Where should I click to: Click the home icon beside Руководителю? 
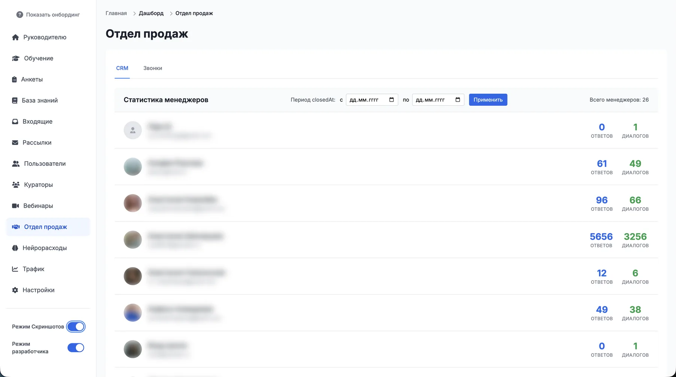[15, 37]
